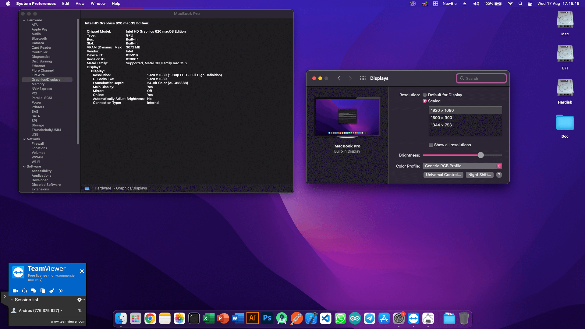585x329 pixels.
Task: Open Color Profile dropdown
Action: click(462, 166)
